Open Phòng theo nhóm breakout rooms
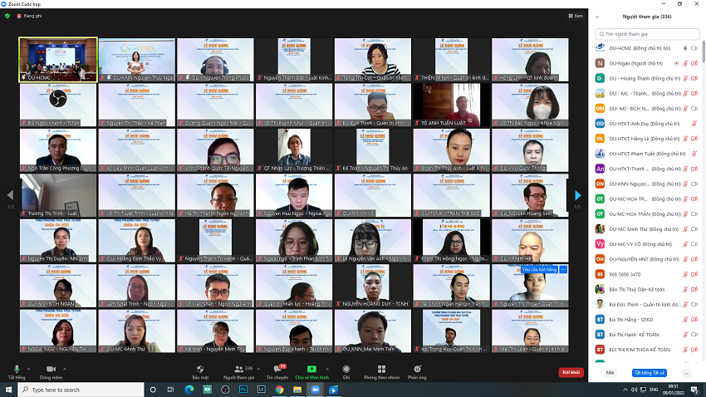Image resolution: width=706 pixels, height=397 pixels. 381,368
